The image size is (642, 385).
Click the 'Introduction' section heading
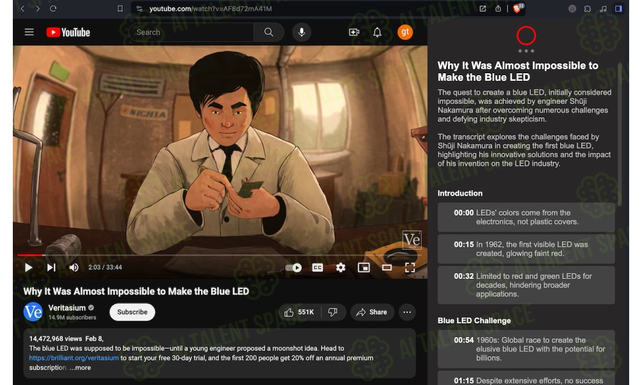pos(460,194)
